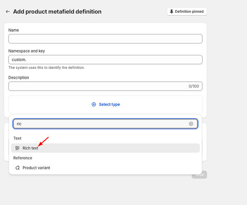247x205 pixels.
Task: Click the Reference group heading
Action: (x=23, y=158)
